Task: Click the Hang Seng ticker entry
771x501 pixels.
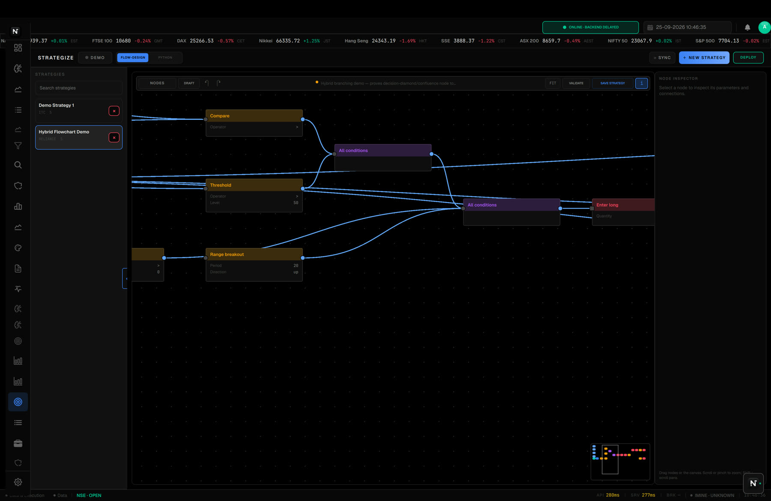Action: [x=385, y=41]
